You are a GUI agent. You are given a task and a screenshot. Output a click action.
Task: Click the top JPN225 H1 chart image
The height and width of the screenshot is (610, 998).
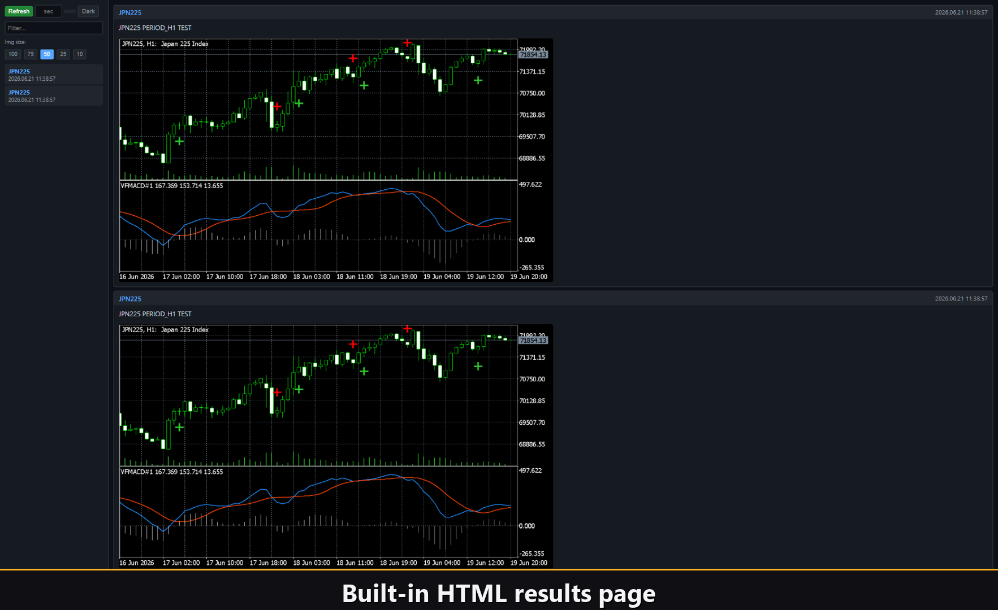coord(336,160)
